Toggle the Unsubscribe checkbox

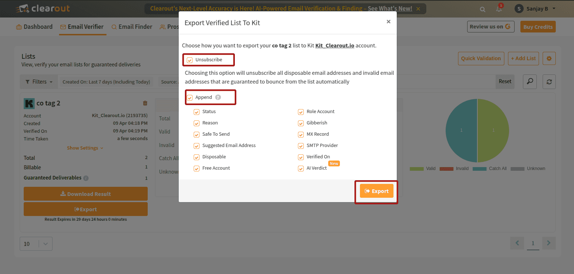[190, 60]
